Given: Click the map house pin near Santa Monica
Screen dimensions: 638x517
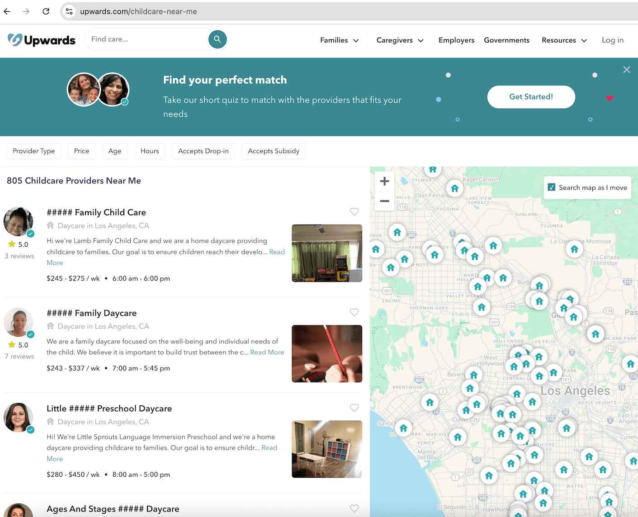Looking at the screenshot, I should [x=403, y=428].
